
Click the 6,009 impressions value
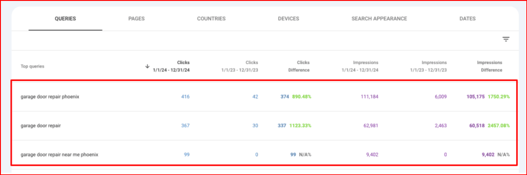pyautogui.click(x=440, y=97)
